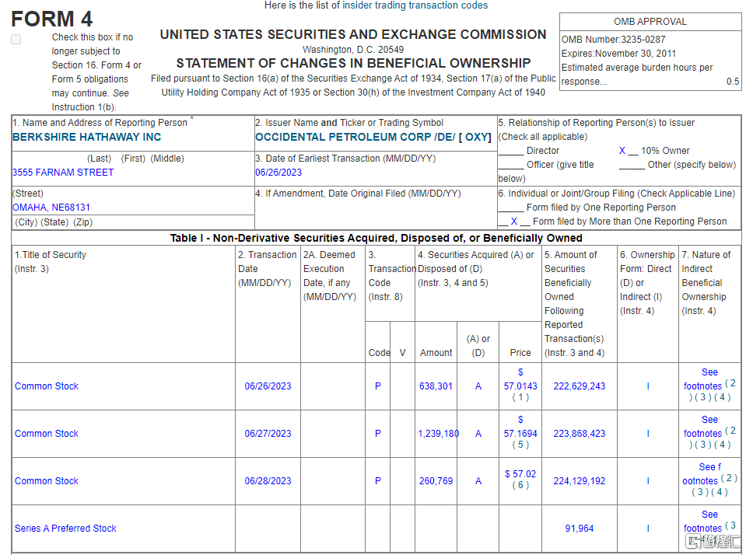
Task: Click 'See footnotes' in the 06/27/2023 row
Action: point(703,427)
